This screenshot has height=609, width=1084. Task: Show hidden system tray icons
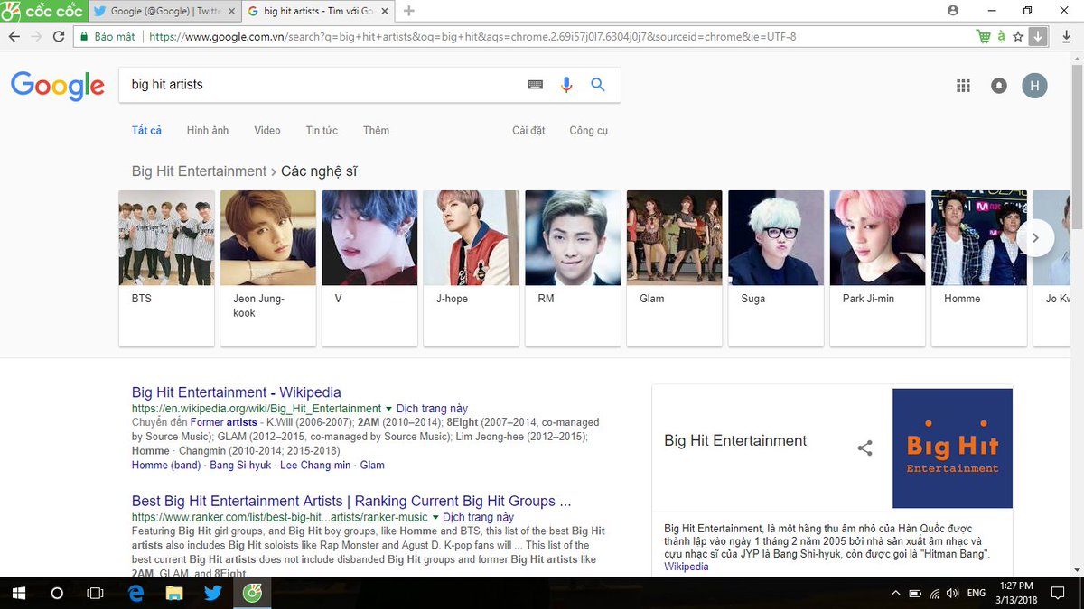(x=895, y=594)
